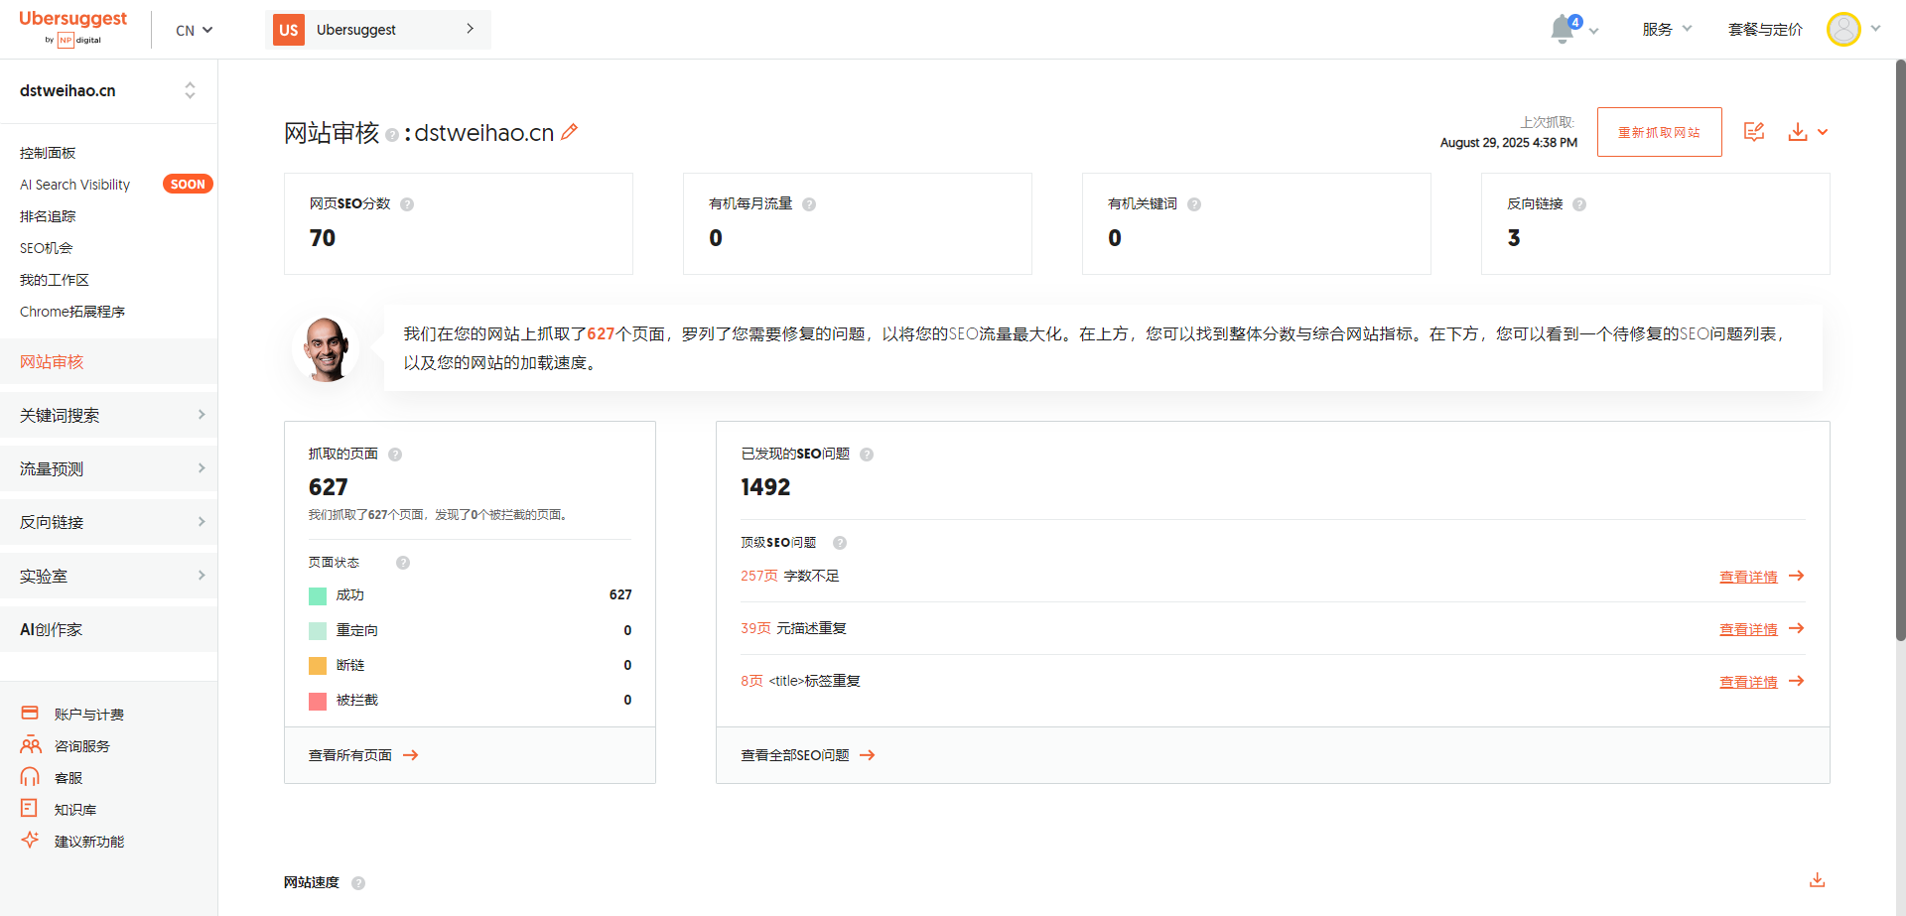Click the 1492 SEO issues number
The width and height of the screenshot is (1906, 916).
click(765, 487)
